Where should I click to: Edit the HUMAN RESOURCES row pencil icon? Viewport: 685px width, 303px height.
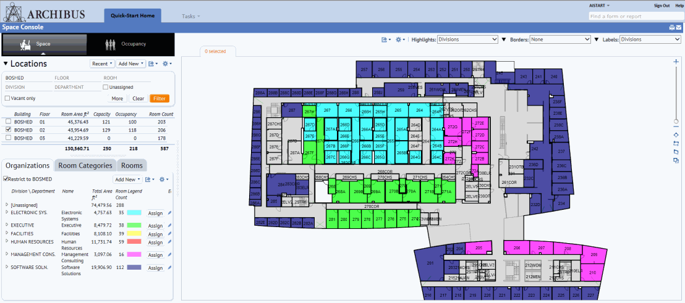pos(169,242)
